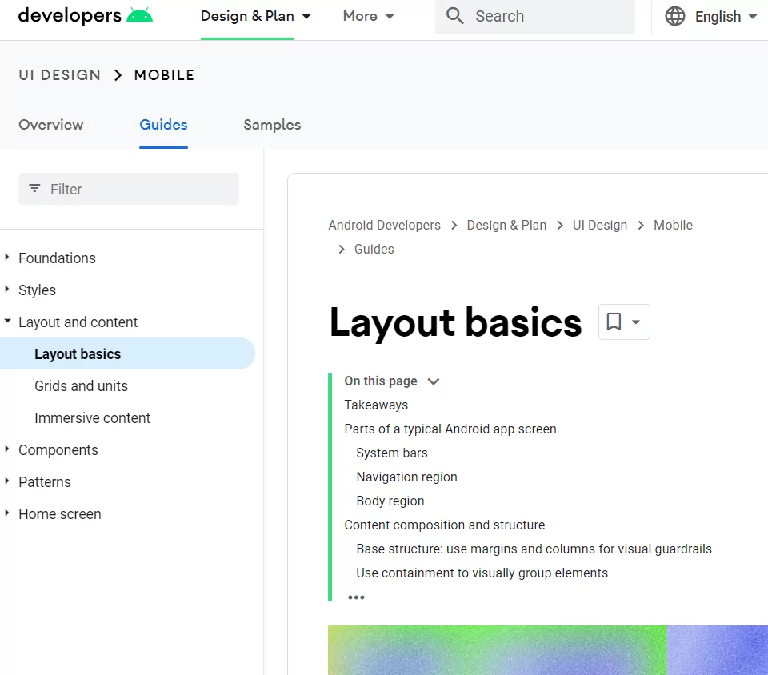Open the English language selector
This screenshot has height=675, width=768.
click(x=726, y=17)
